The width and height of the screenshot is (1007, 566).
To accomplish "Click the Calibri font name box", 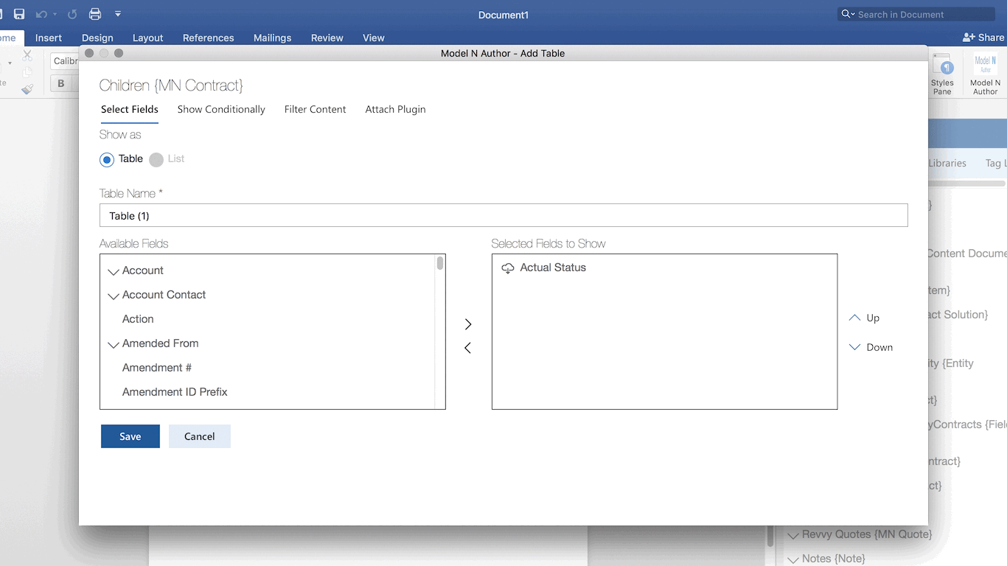I will pyautogui.click(x=65, y=61).
